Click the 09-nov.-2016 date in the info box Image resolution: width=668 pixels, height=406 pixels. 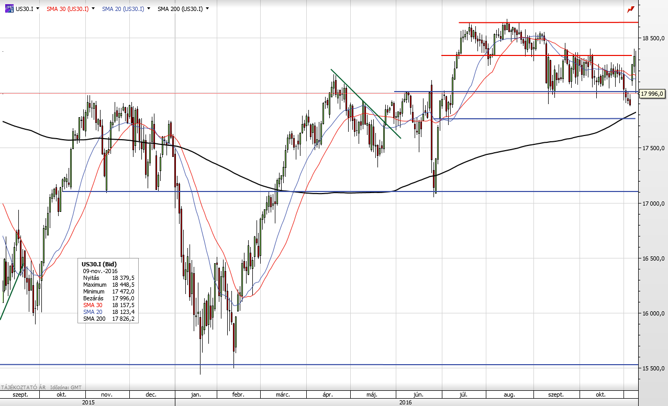100,271
